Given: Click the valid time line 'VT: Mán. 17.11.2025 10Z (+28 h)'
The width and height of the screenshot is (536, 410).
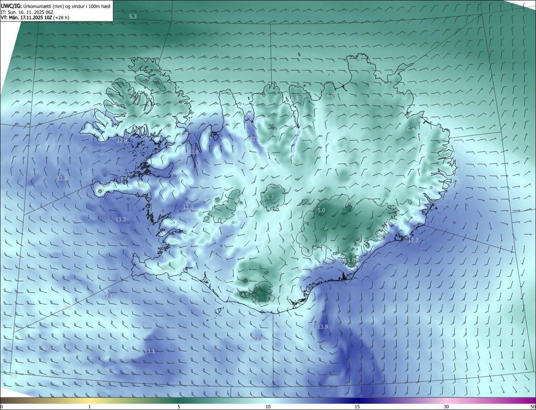Looking at the screenshot, I should tap(35, 18).
